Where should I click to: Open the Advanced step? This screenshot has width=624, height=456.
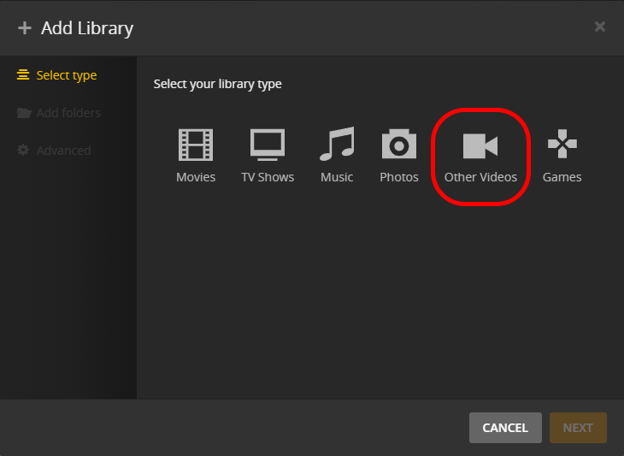54,150
